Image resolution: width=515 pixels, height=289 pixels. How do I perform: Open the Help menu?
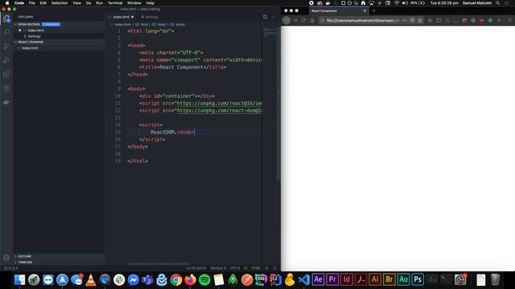[150, 3]
